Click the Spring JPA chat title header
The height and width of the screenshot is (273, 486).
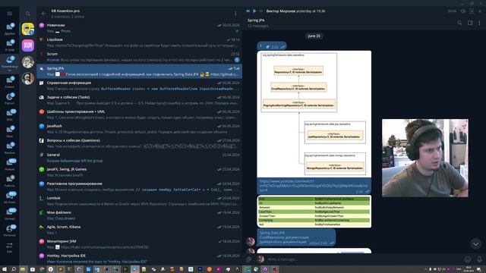coord(256,20)
